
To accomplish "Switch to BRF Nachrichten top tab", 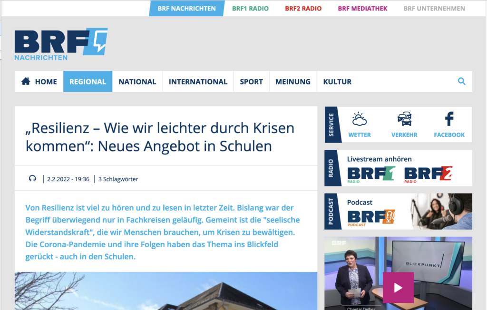I will coord(186,9).
